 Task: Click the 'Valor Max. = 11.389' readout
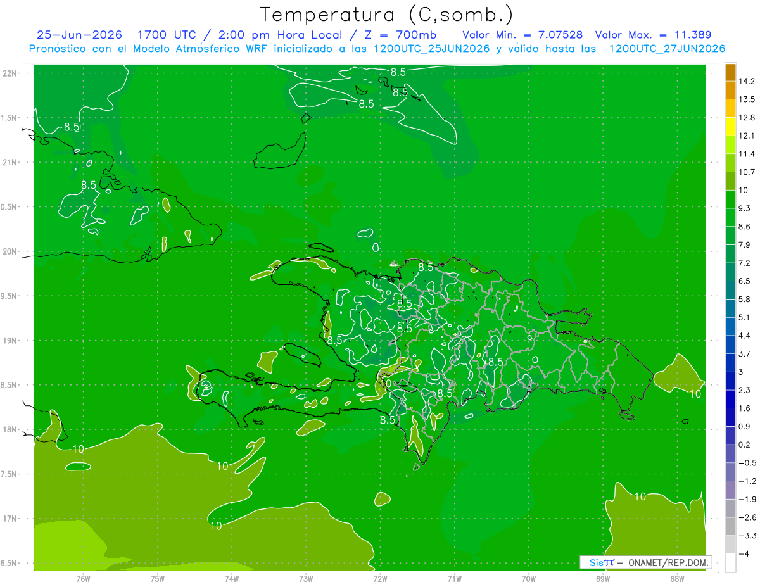click(653, 35)
